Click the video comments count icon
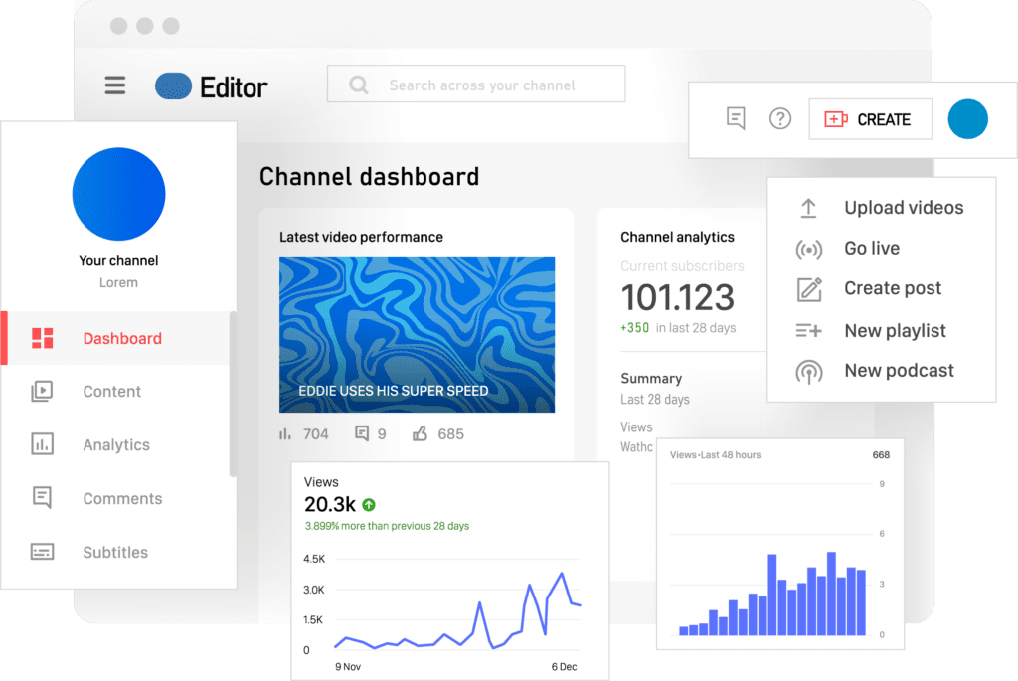The width and height of the screenshot is (1018, 681). pyautogui.click(x=362, y=433)
